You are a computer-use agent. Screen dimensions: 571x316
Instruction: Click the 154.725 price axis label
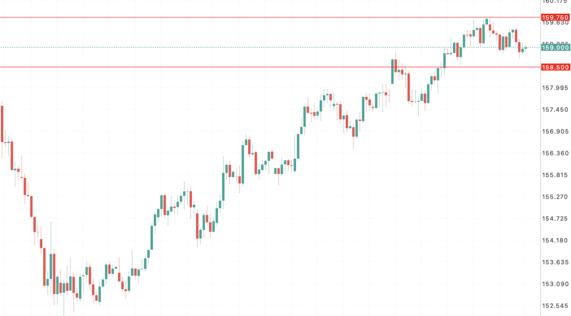coord(555,218)
